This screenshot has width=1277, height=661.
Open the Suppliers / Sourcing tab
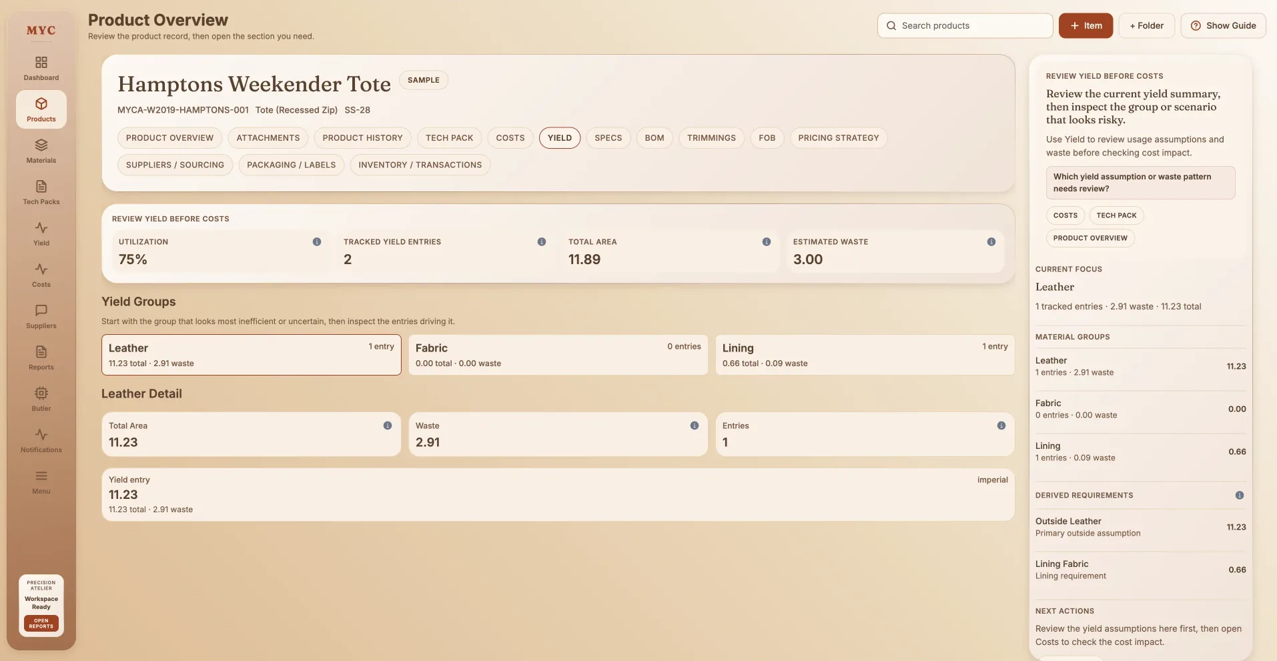[175, 165]
